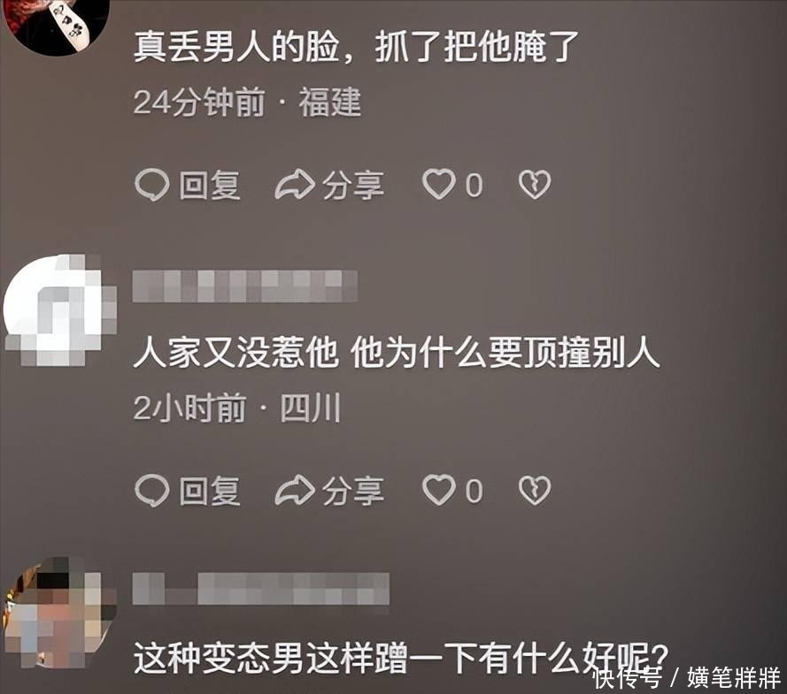This screenshot has width=787, height=694.
Task: Open the white pixelated avatar of second commenter
Action: click(59, 309)
